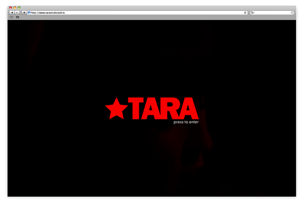
Task: Show the Top Sites grid icon
Action: click(x=18, y=17)
